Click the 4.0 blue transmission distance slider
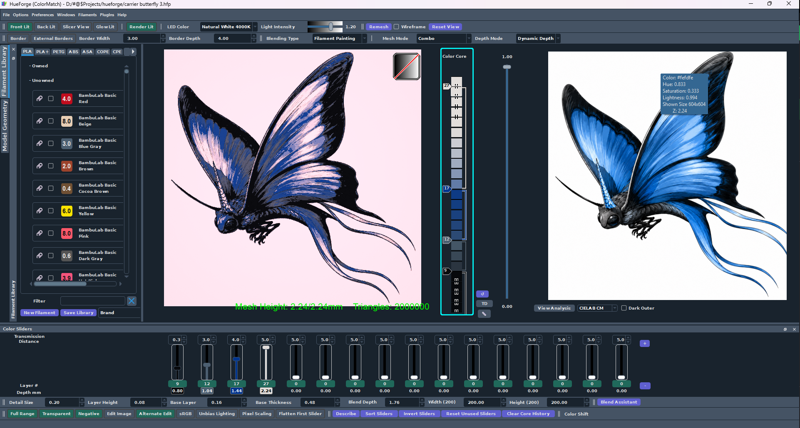Viewport: 800px width, 428px height. 236,362
